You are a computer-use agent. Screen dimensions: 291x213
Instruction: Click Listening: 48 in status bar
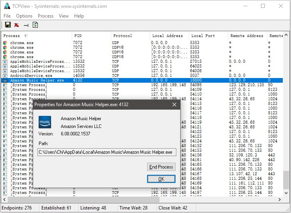coord(93,208)
